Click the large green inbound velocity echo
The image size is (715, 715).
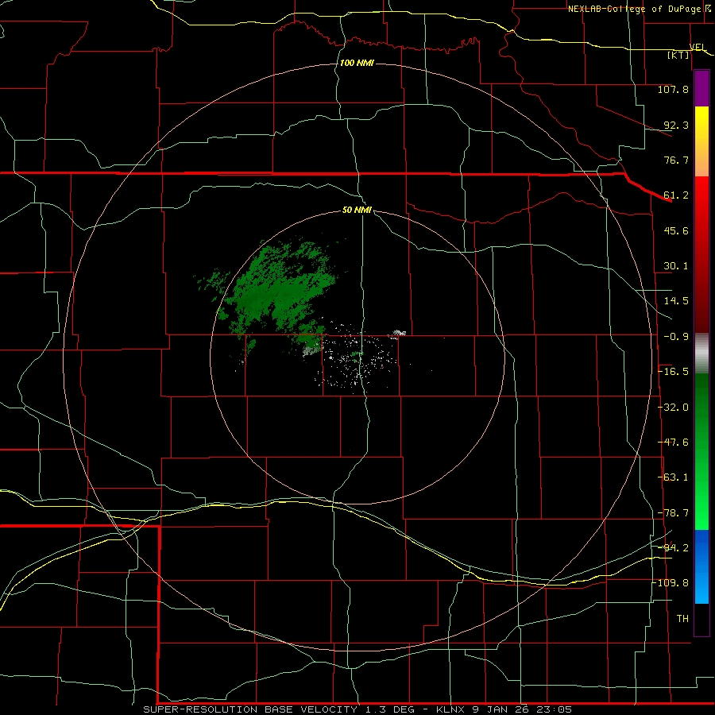280,294
